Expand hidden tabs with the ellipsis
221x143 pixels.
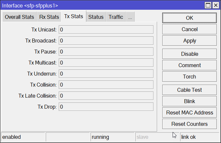[x=130, y=17]
